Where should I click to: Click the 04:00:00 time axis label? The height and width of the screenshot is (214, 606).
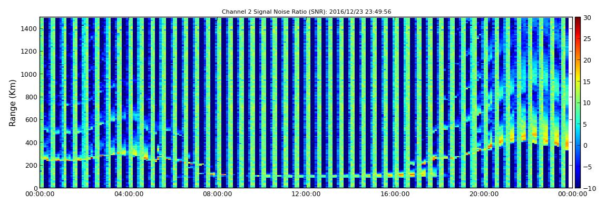pyautogui.click(x=128, y=194)
